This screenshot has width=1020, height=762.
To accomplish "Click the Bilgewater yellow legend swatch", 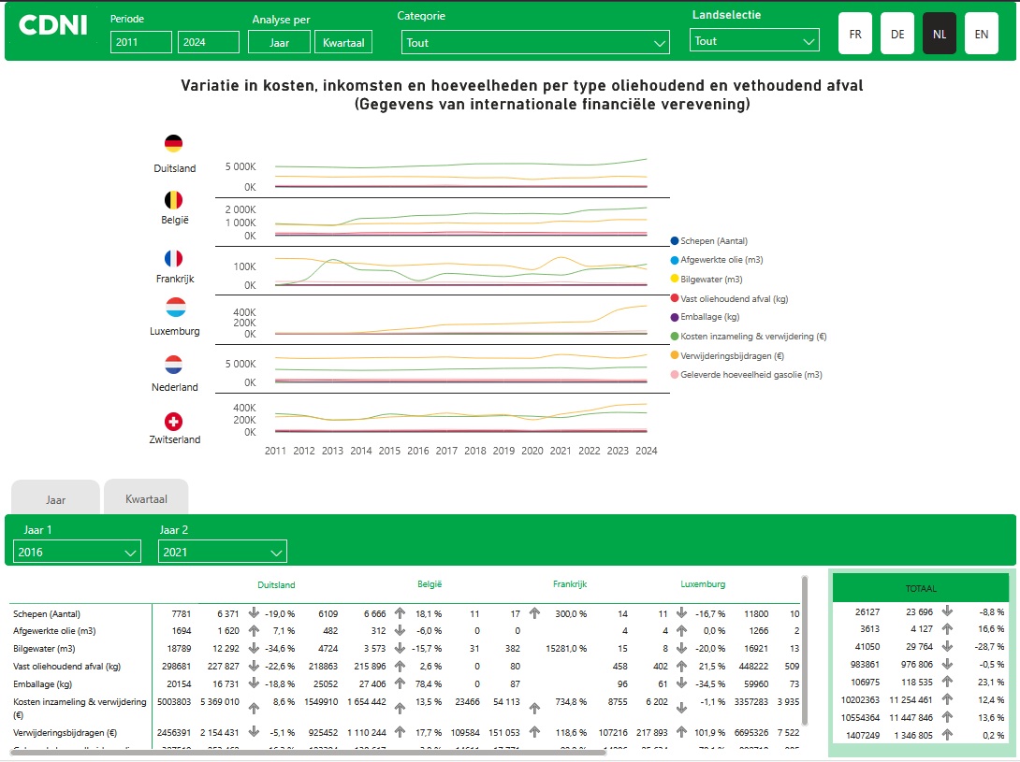I will (x=675, y=280).
